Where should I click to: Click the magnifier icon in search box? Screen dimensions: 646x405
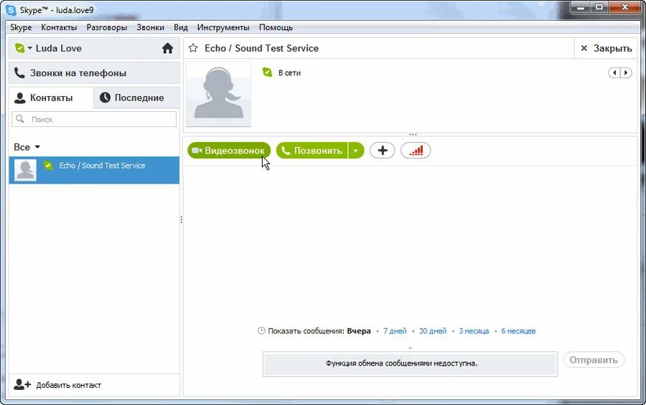[20, 119]
